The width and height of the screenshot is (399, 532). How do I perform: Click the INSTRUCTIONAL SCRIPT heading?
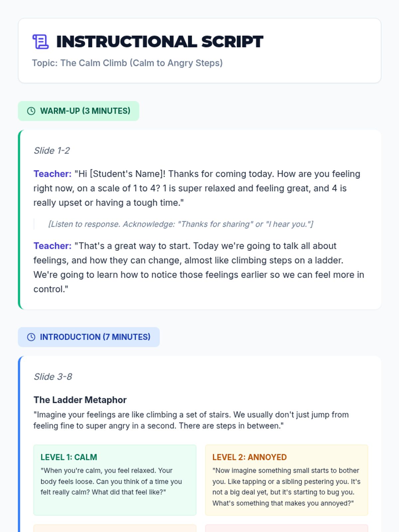point(160,42)
